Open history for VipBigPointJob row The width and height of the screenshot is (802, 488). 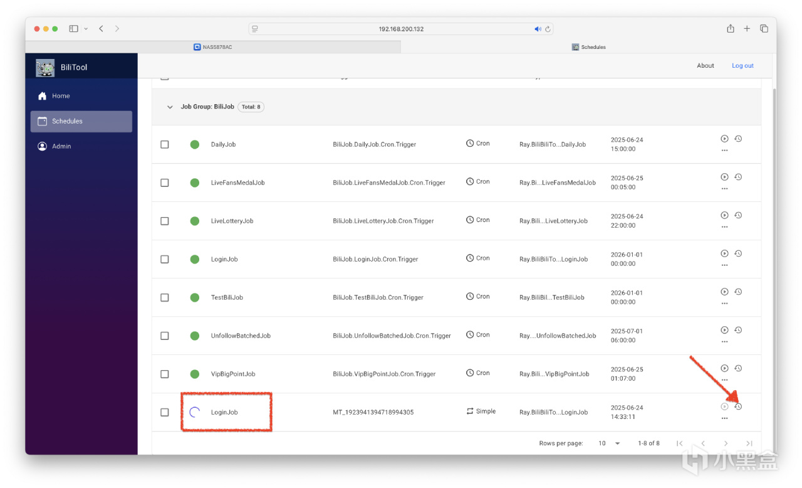738,368
